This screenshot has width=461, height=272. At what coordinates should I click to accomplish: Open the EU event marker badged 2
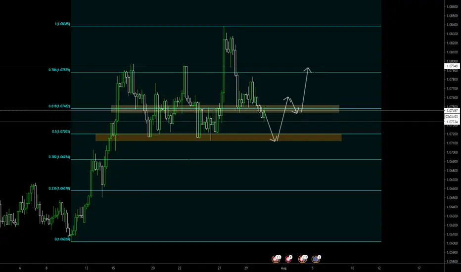coord(316,259)
